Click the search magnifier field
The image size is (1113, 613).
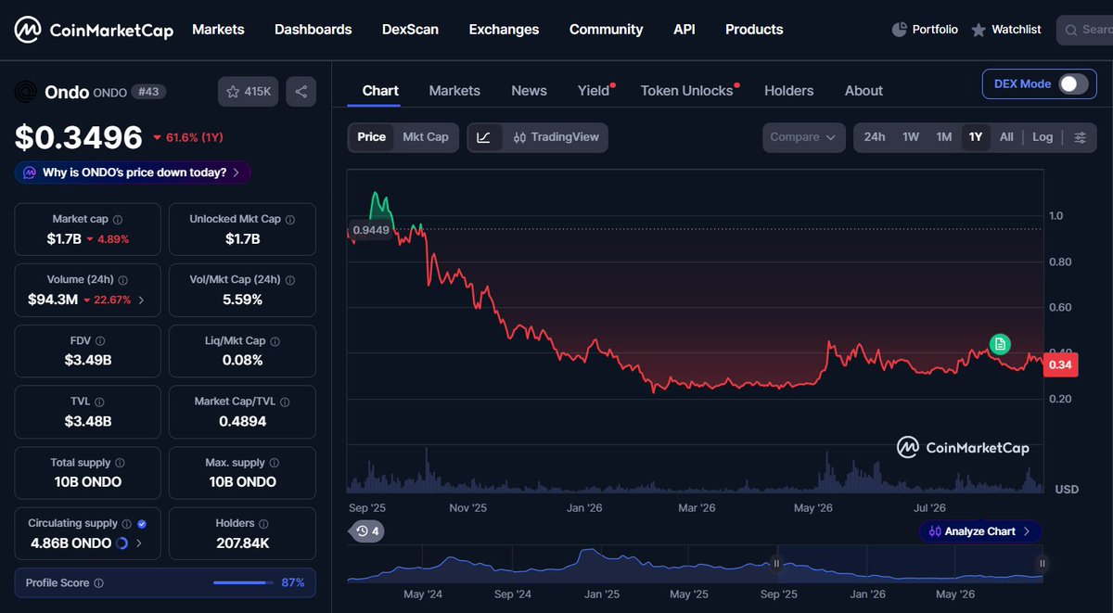[x=1085, y=30]
